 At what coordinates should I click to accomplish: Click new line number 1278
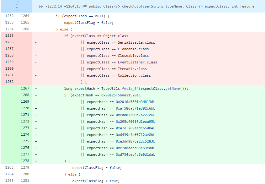pos(25,161)
